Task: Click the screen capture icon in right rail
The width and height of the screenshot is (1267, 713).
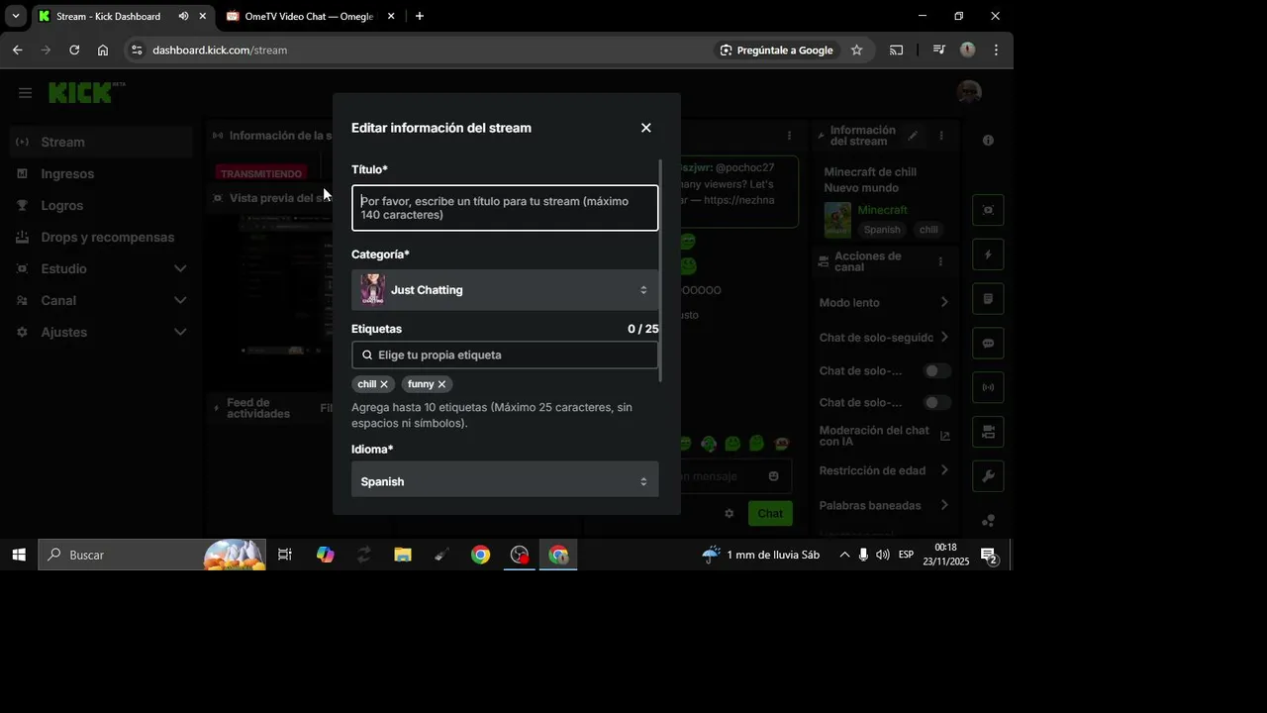Action: click(988, 210)
